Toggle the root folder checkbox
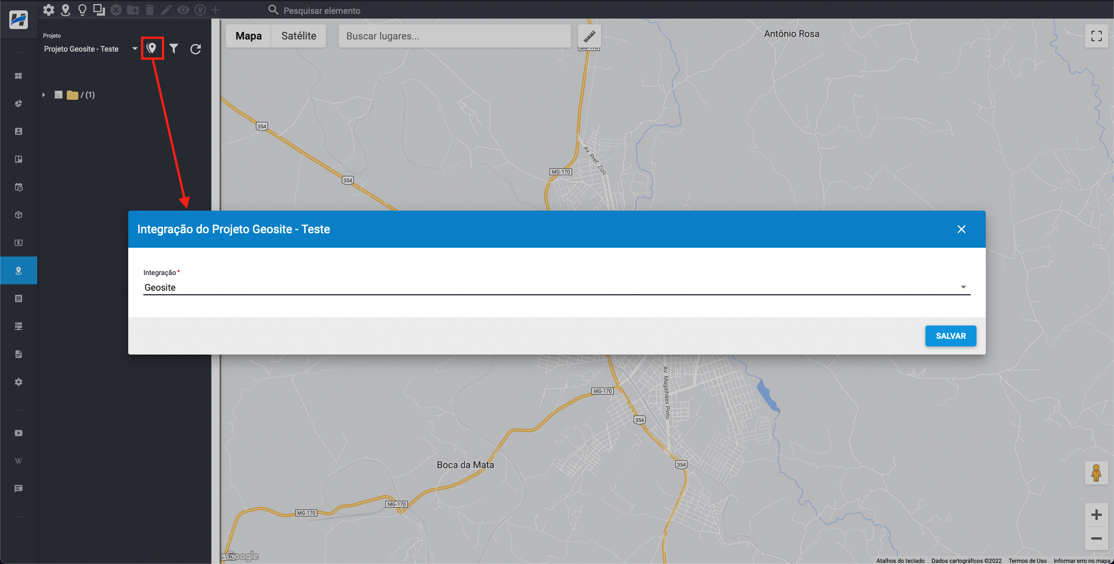The height and width of the screenshot is (564, 1114). pos(59,95)
